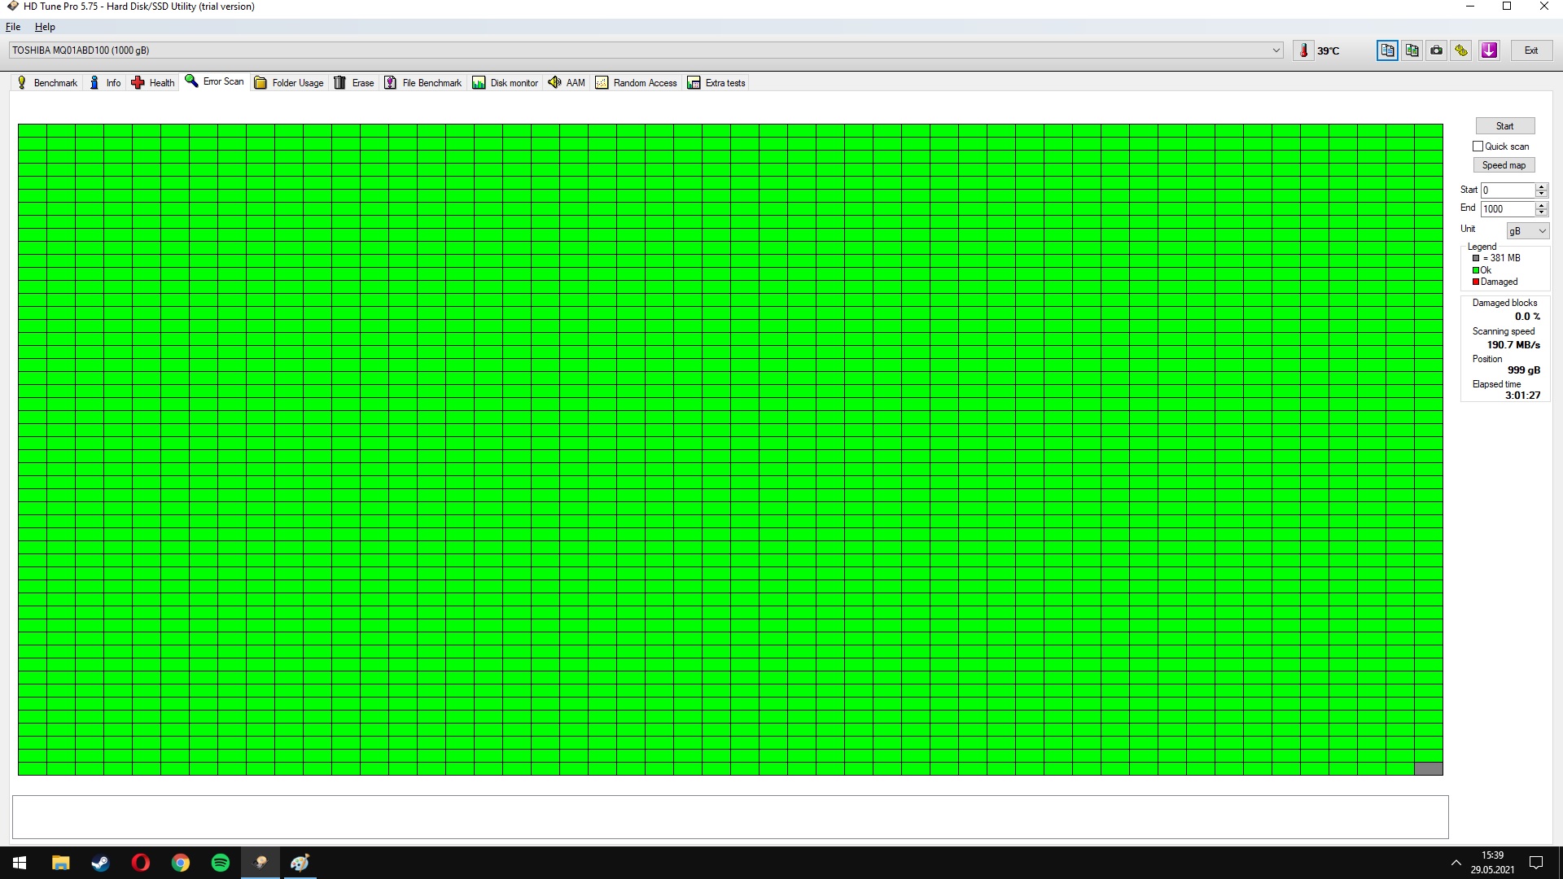Screen dimensions: 1563x879
Task: Open Opera browser from the taskbar
Action: click(140, 863)
